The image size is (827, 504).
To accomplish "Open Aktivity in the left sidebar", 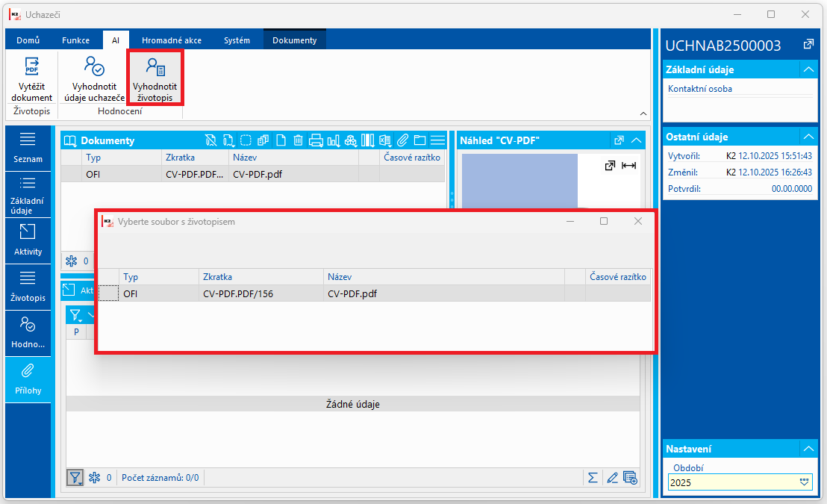I will [28, 240].
